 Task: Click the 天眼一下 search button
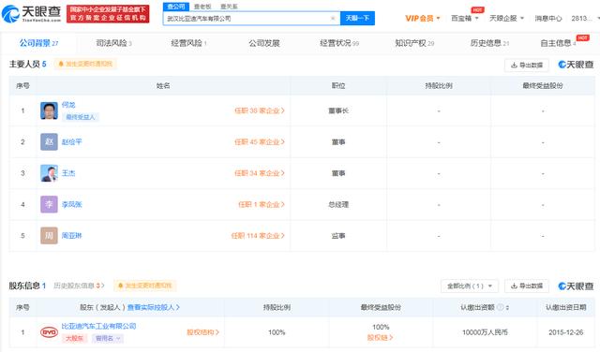point(357,18)
